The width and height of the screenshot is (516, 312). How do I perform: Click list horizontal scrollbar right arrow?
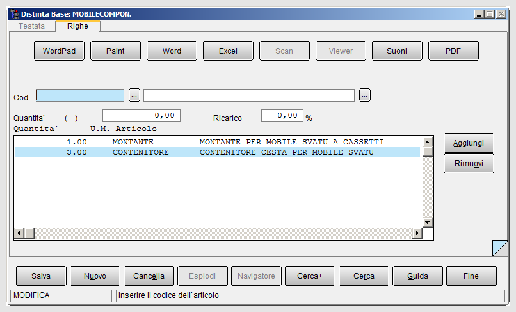[x=417, y=233]
